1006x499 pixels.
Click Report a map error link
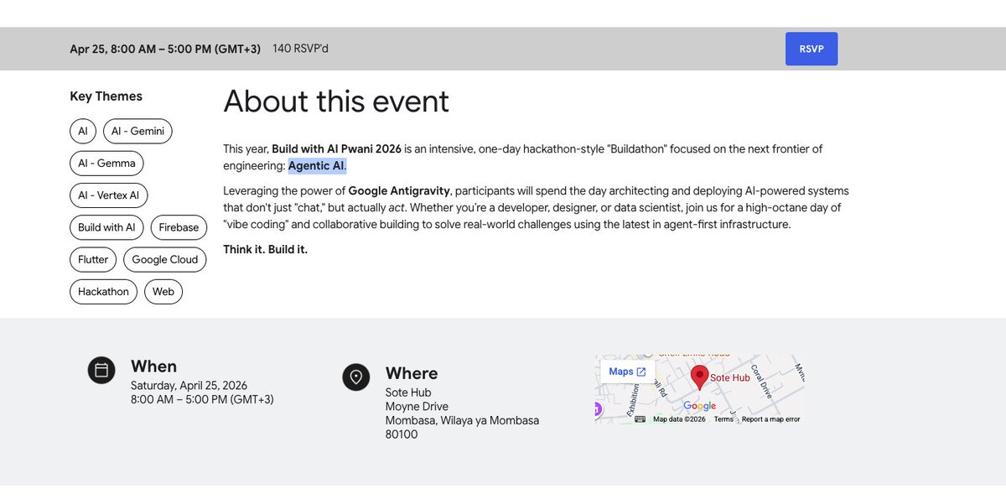770,419
